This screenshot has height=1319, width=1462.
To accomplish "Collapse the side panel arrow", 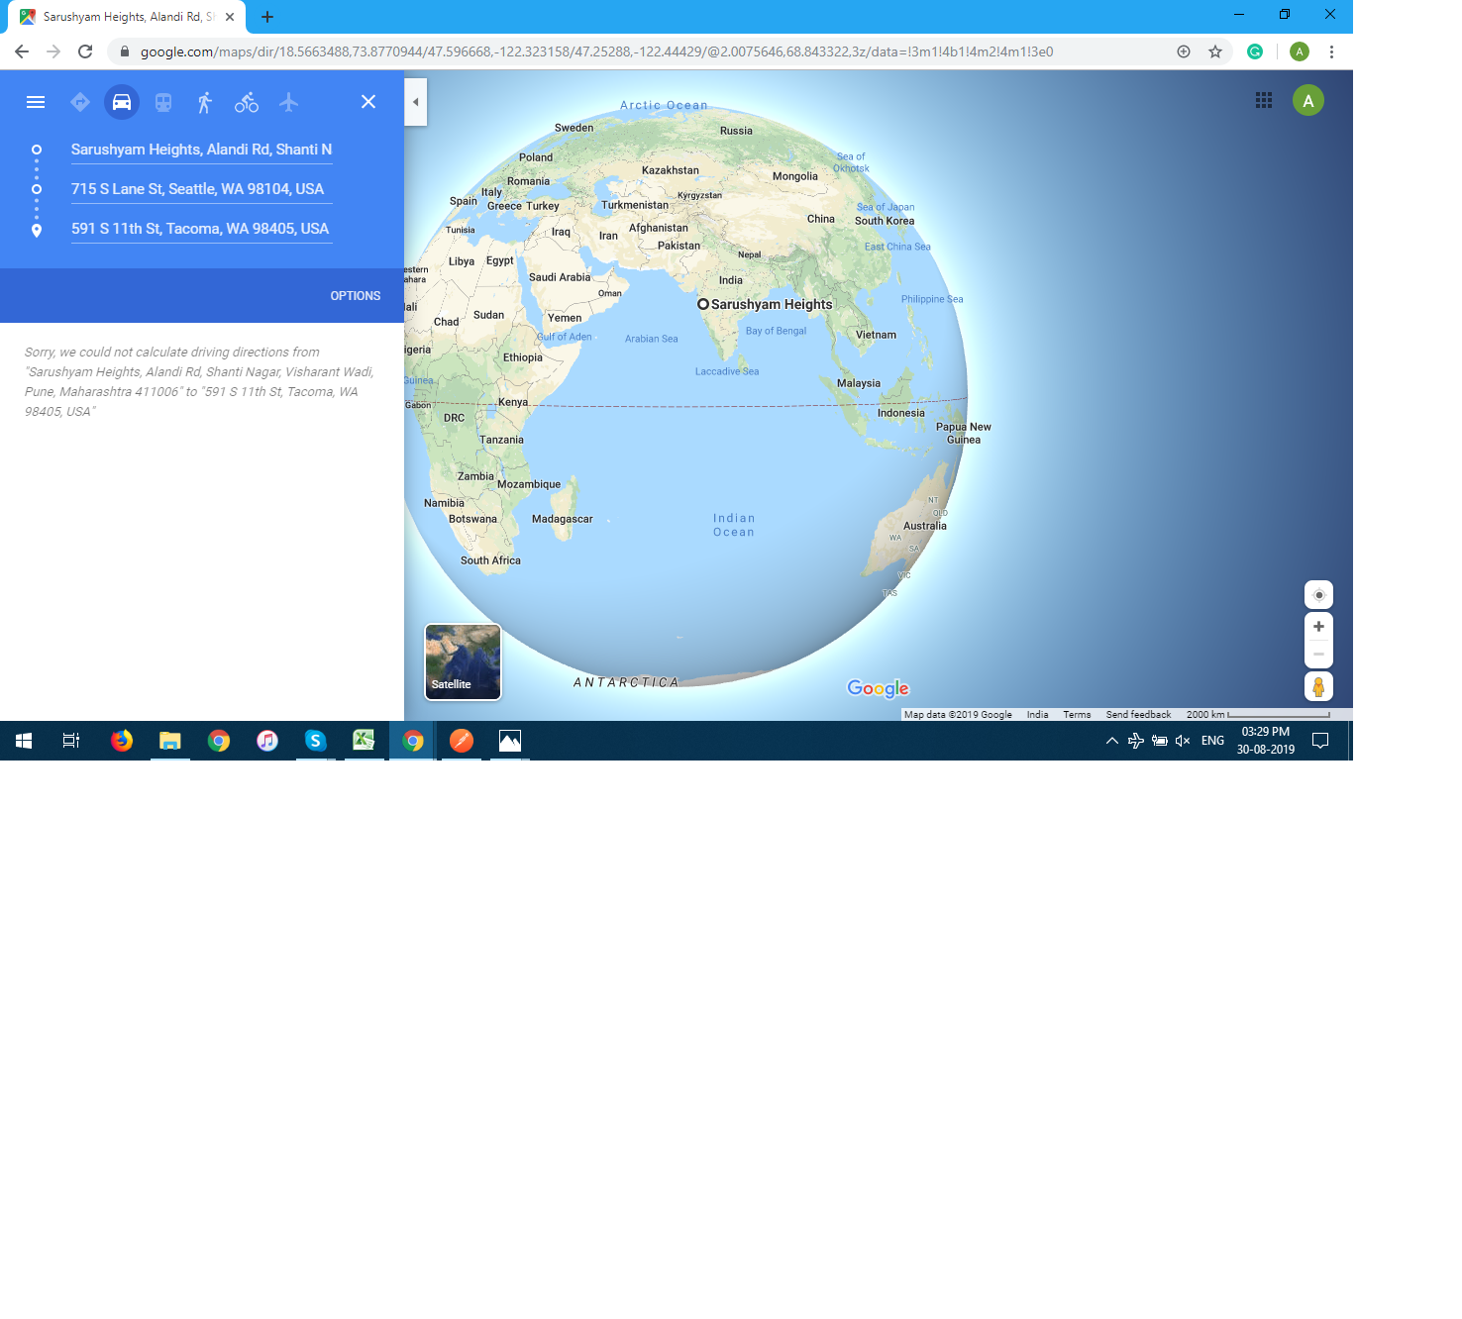I will 416,102.
